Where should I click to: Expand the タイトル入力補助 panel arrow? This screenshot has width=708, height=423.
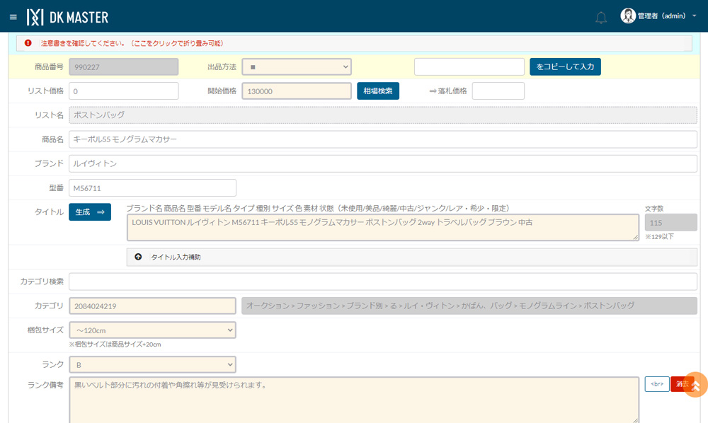(138, 257)
